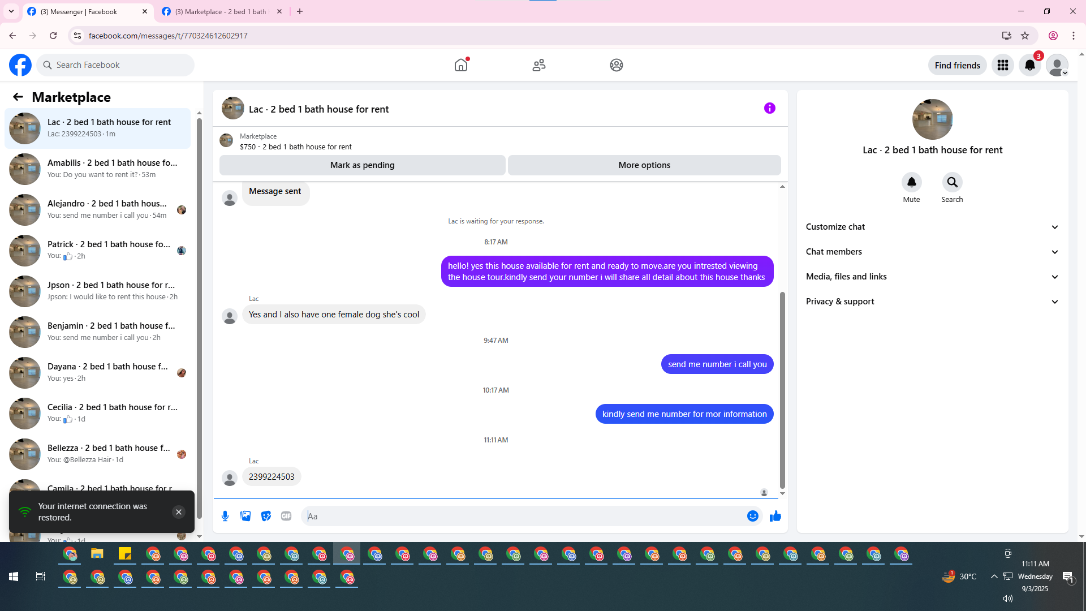Open the Dayana conversation
Screen dimensions: 1086x611
(x=97, y=373)
